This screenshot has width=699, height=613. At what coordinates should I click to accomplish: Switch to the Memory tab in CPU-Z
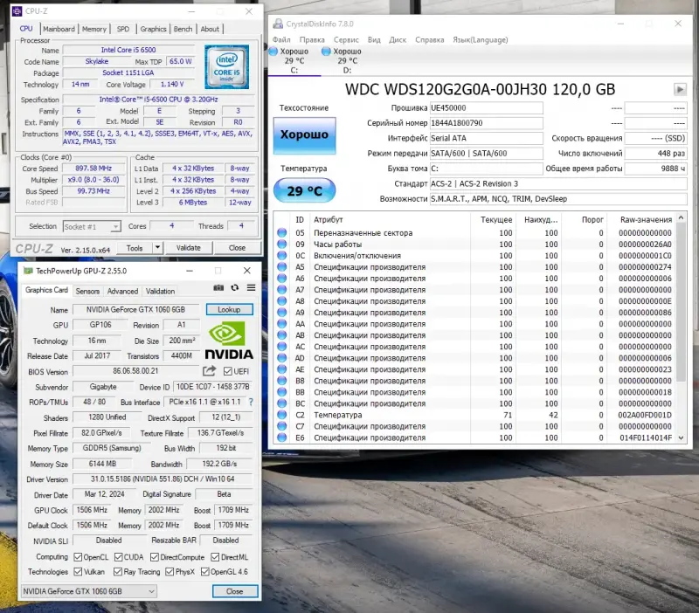tap(94, 29)
